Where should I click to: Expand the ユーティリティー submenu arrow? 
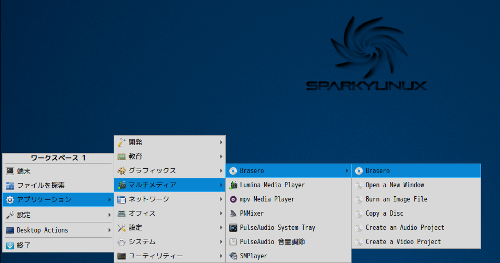(x=221, y=256)
